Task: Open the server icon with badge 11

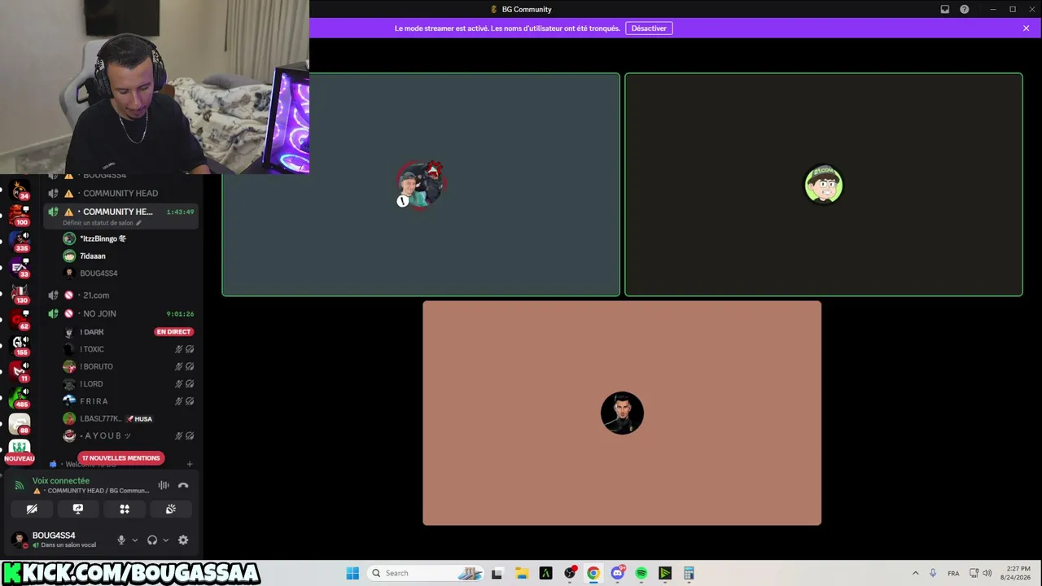Action: [x=20, y=373]
